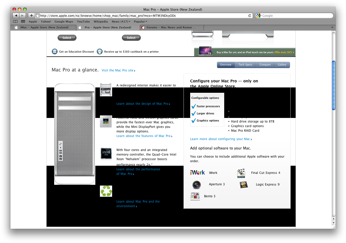
Task: Expand the Popular bookmarks dropdown
Action: [x=141, y=22]
